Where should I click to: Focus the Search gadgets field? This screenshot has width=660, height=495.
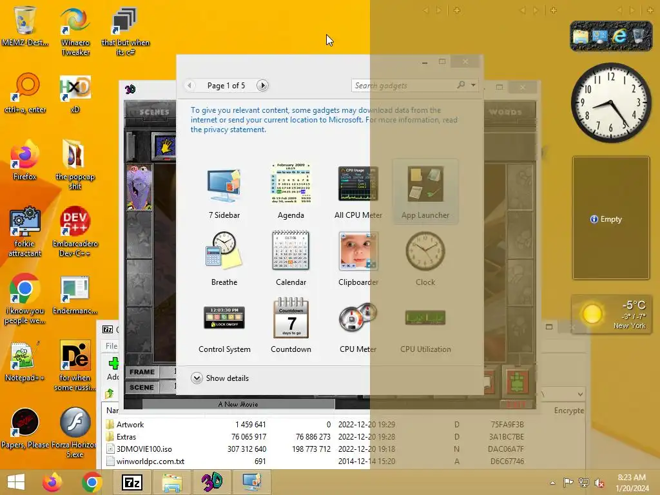404,86
